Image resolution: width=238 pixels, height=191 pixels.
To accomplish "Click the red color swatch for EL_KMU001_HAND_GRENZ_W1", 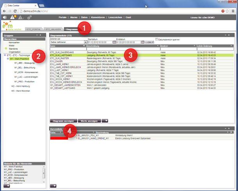I will pyautogui.click(x=59, y=138).
